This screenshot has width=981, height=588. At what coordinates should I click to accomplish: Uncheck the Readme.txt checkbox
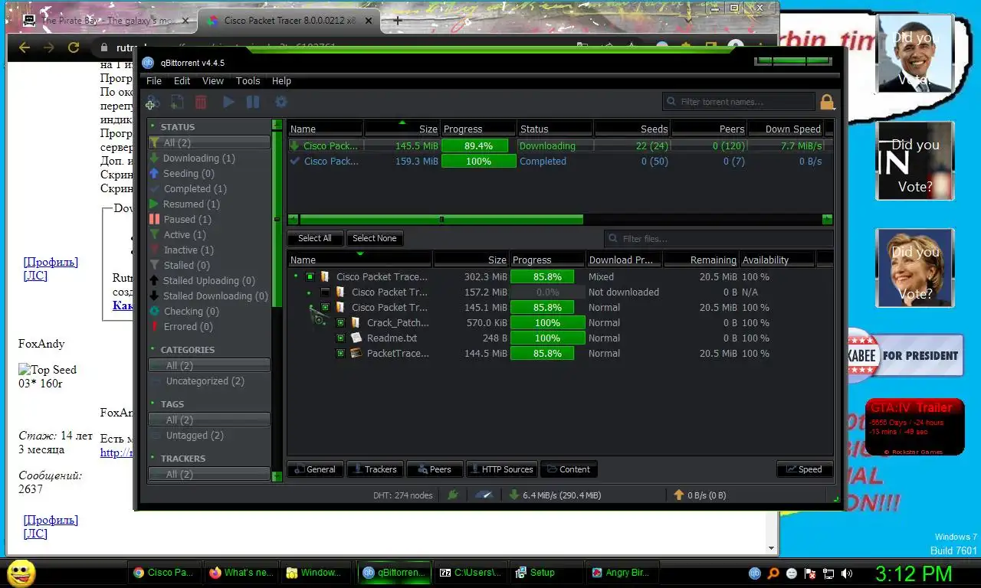340,338
